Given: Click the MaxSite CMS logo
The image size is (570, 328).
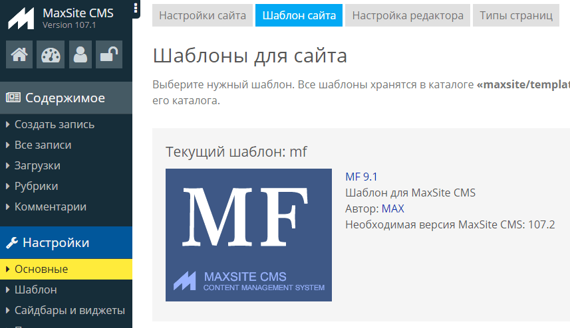Looking at the screenshot, I should [21, 19].
